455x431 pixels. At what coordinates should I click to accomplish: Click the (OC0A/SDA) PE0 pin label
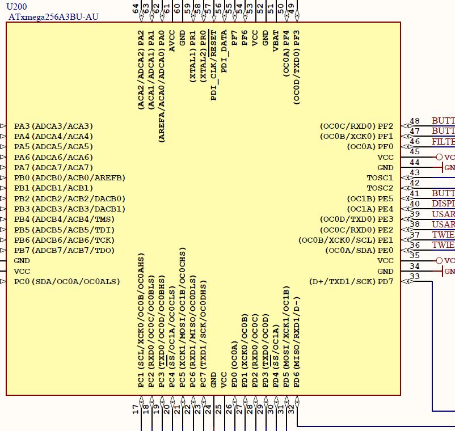pos(359,250)
